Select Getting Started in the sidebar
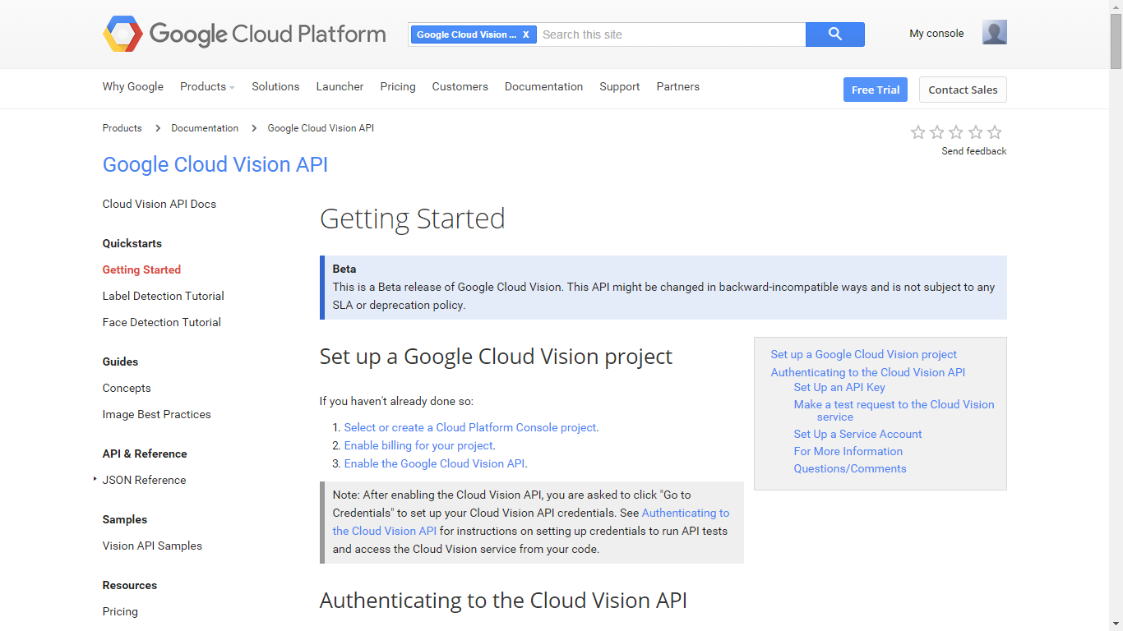Viewport: 1123px width, 631px height. [x=141, y=269]
